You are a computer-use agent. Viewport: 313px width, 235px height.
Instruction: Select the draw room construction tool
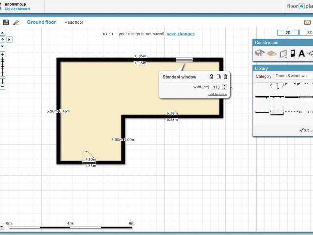click(x=260, y=53)
